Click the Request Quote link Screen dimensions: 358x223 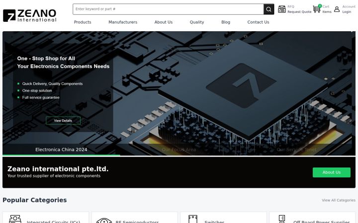(x=299, y=11)
